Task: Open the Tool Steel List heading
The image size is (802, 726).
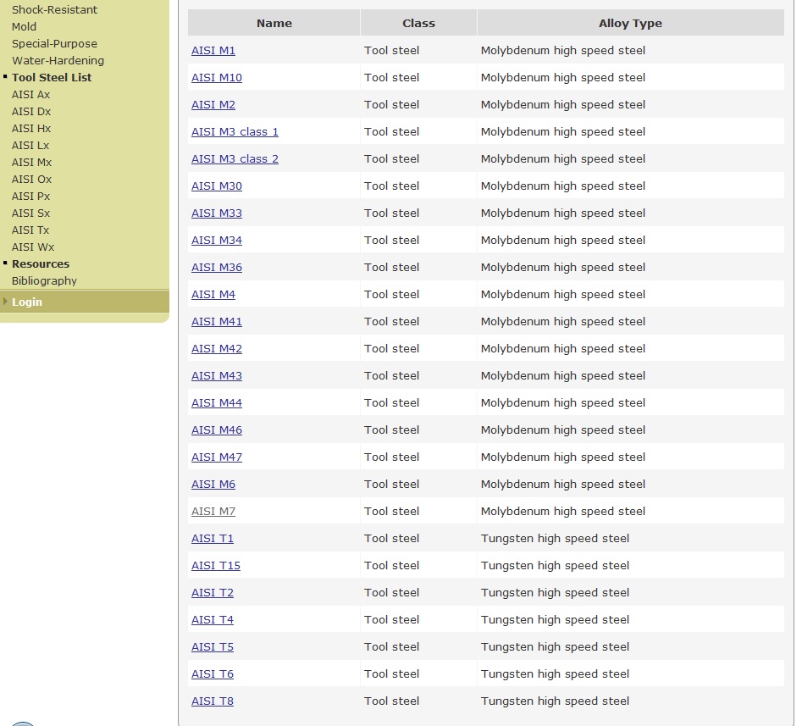Action: point(52,78)
